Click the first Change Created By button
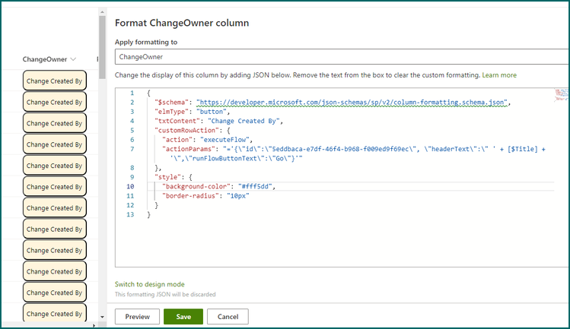The height and width of the screenshot is (329, 570). (x=55, y=81)
